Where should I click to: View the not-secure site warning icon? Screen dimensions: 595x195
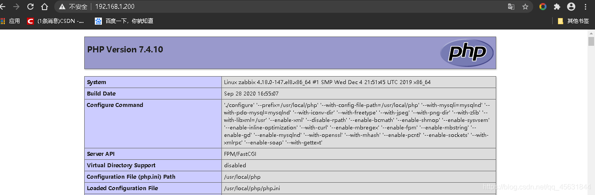point(62,7)
